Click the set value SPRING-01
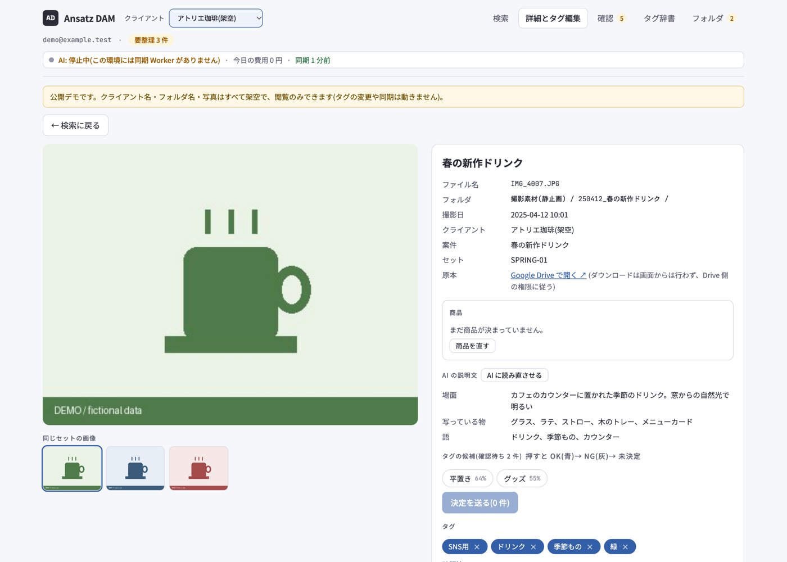The height and width of the screenshot is (562, 787). coord(529,260)
